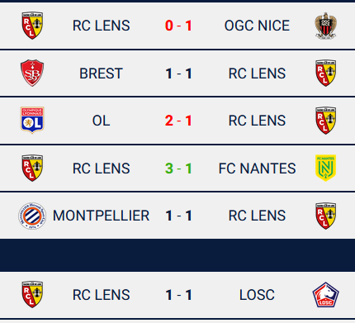Screen dimensions: 355x323
Task: Click RC Lens crest in Nice match row
Action: tap(32, 26)
